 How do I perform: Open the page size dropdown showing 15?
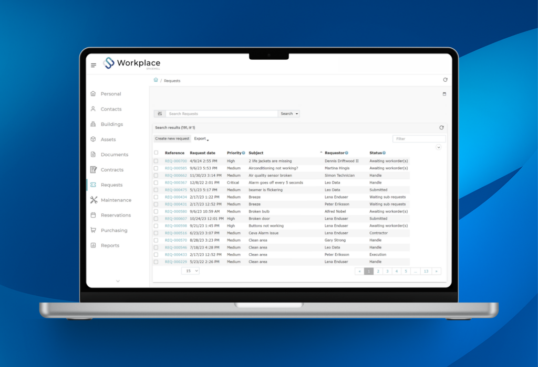(190, 271)
